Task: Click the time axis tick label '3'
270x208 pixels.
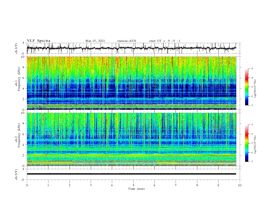Action: (91, 185)
